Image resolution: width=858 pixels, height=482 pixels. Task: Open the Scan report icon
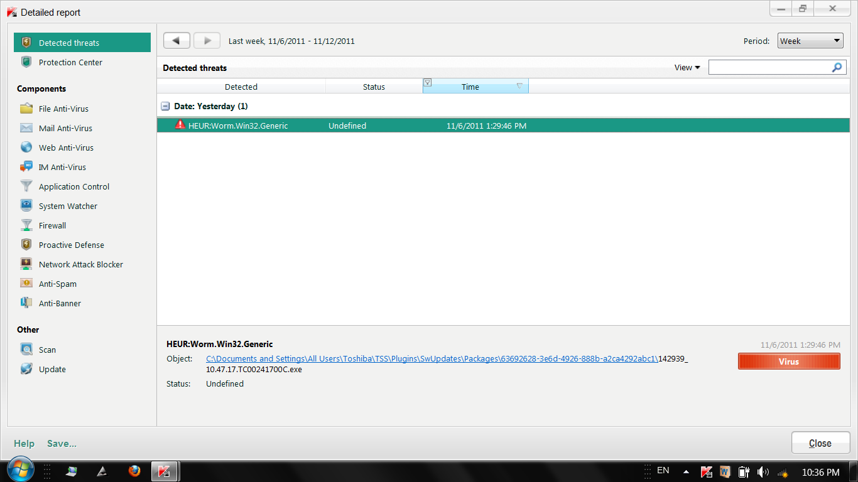point(26,350)
